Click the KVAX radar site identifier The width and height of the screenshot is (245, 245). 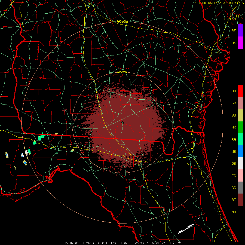click(x=140, y=243)
